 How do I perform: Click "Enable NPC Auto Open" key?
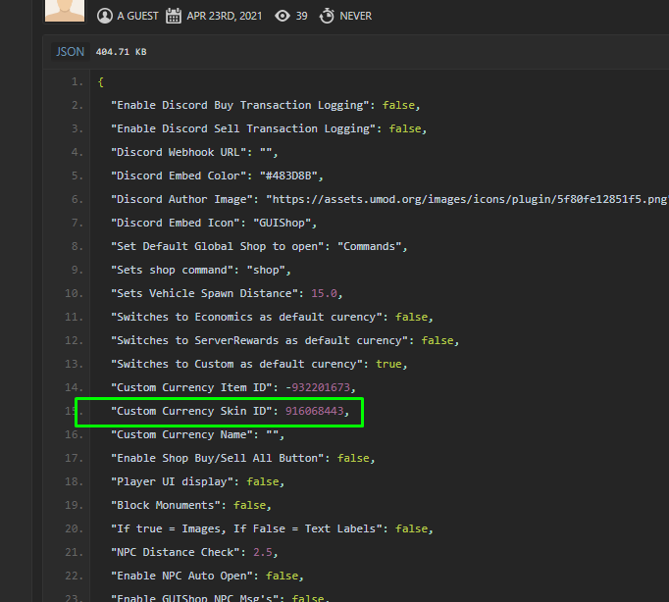tap(181, 576)
